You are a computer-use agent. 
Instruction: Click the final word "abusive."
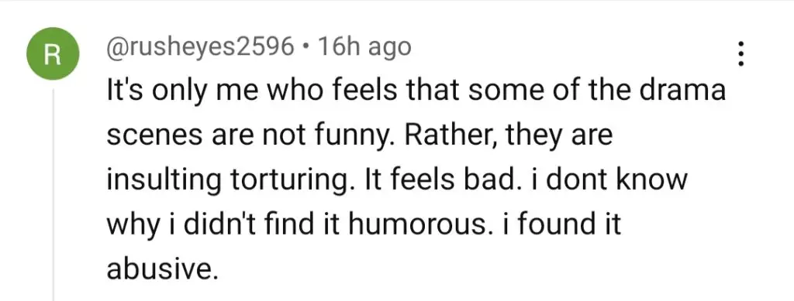pyautogui.click(x=162, y=269)
